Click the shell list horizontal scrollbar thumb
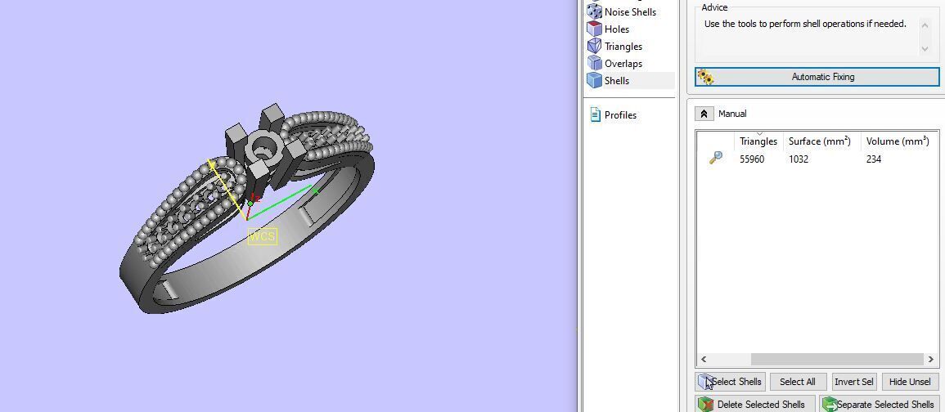945x412 pixels. coord(837,360)
